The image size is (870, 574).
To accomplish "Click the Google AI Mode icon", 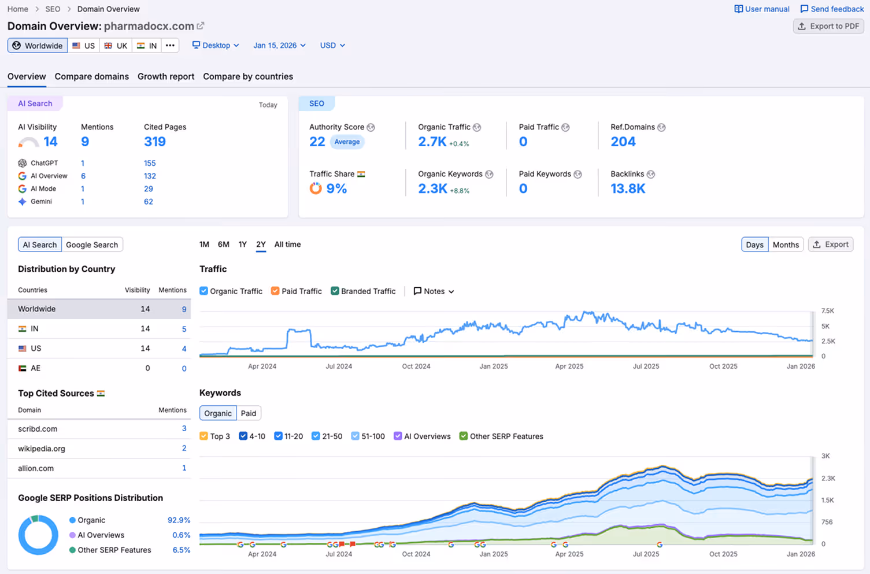I will [23, 189].
